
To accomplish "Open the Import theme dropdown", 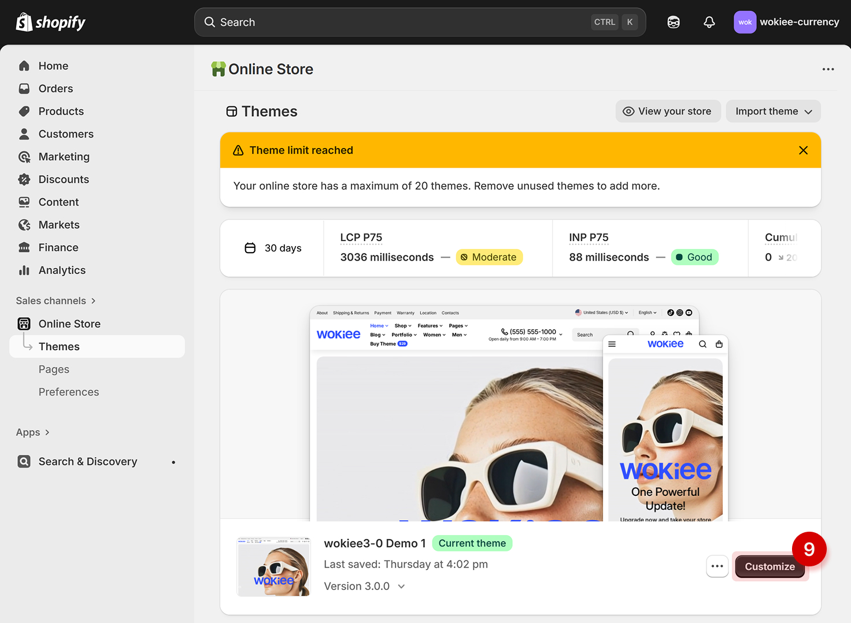I will [x=773, y=111].
